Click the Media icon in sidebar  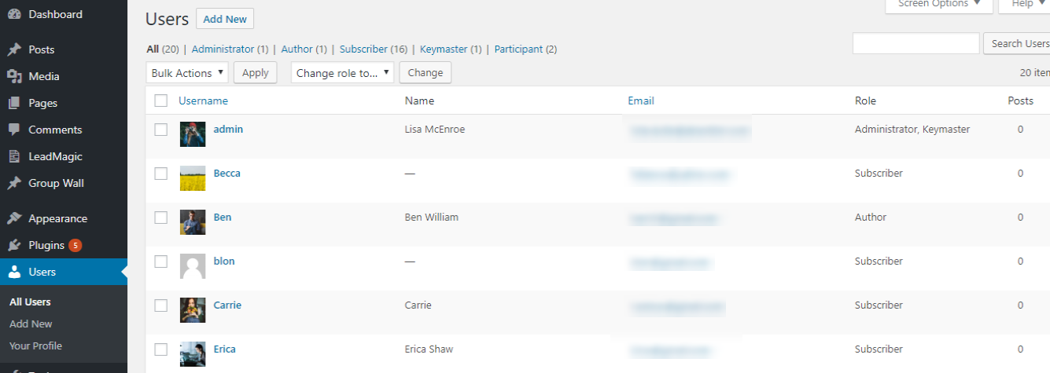tap(14, 76)
